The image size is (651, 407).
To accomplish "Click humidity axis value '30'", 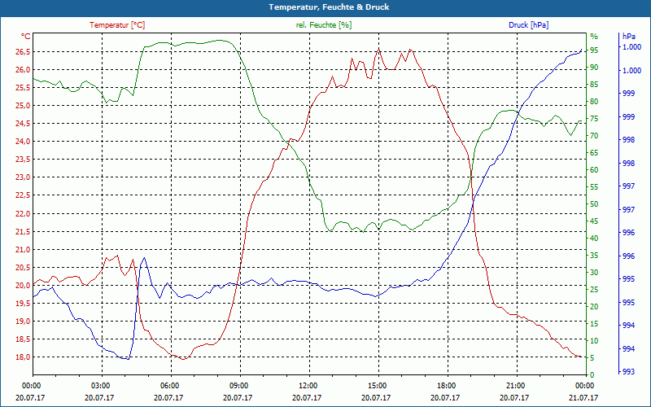I will pyautogui.click(x=594, y=272).
